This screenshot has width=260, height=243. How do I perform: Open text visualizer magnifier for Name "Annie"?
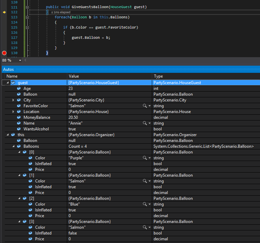(145, 123)
